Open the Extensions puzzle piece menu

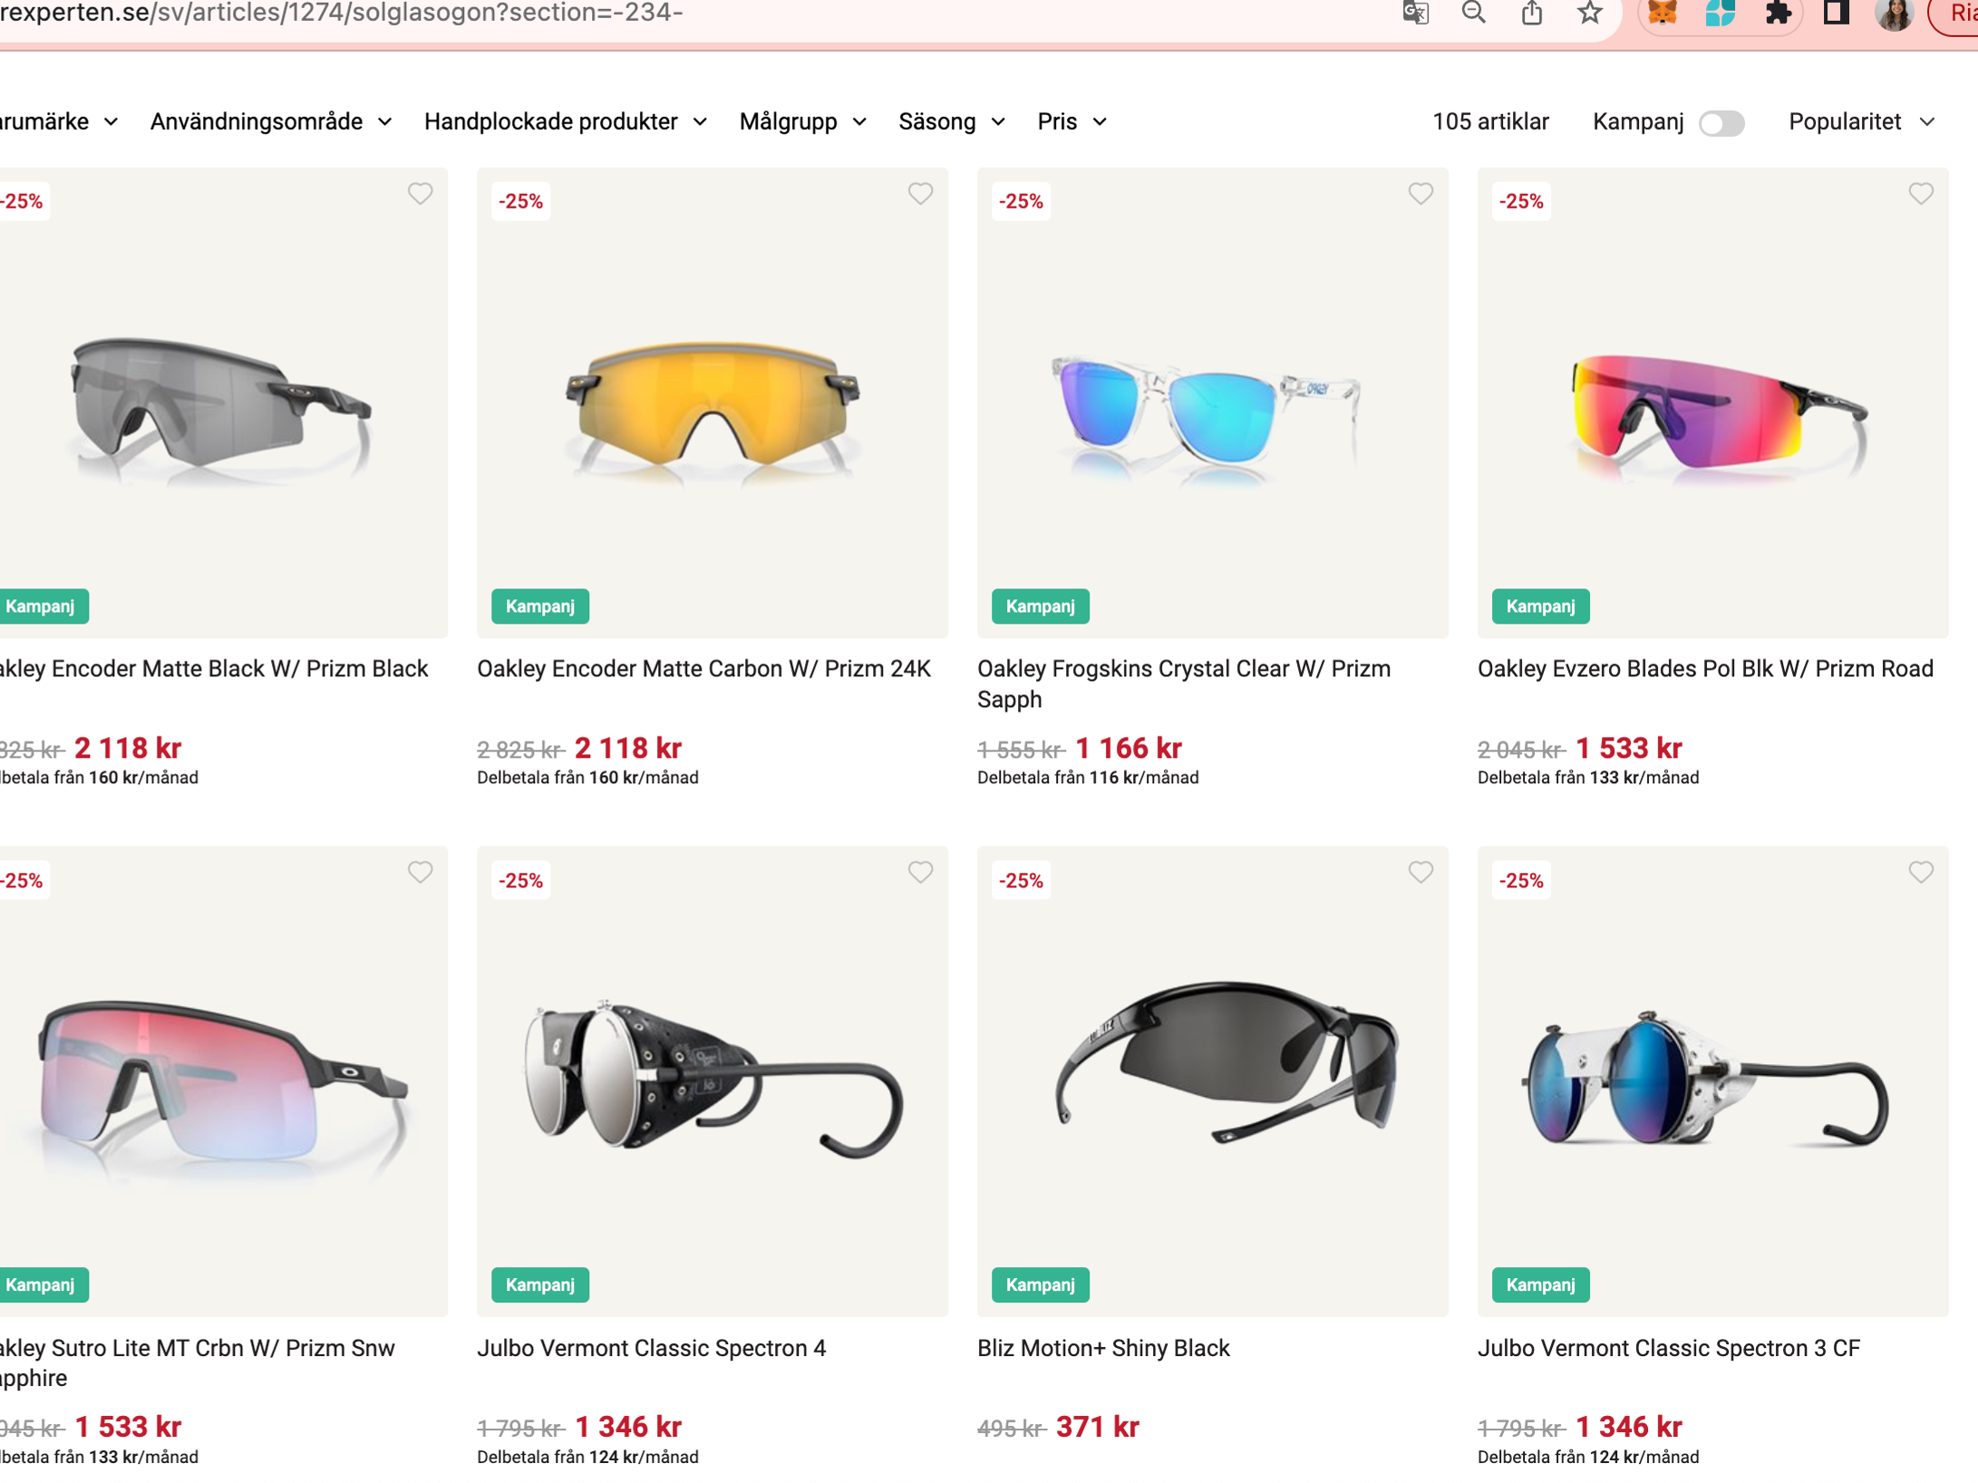click(1778, 13)
